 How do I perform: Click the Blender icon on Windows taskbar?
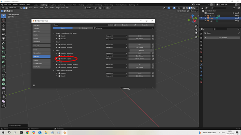[x=64, y=133]
